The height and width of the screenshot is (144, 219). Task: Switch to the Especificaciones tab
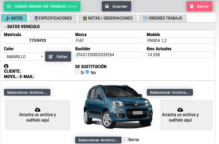point(52,18)
